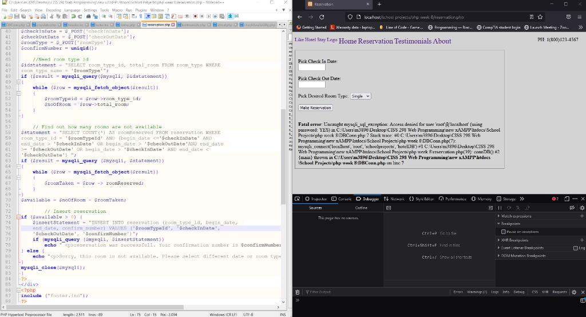Switch to the Network devtools tab
Image resolution: width=586 pixels, height=317 pixels.
coord(394,199)
